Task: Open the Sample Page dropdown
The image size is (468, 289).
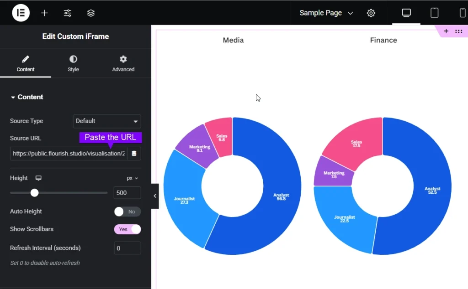Action: tap(326, 13)
